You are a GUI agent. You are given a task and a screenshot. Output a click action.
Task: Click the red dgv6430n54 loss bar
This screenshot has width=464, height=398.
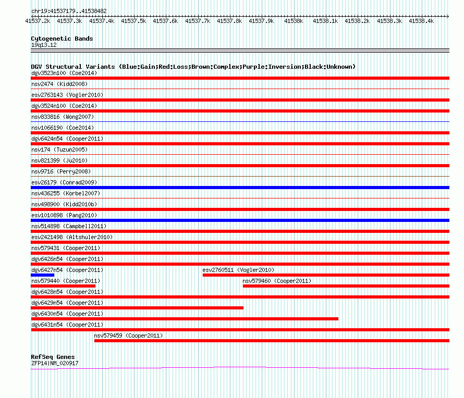pyautogui.click(x=185, y=319)
